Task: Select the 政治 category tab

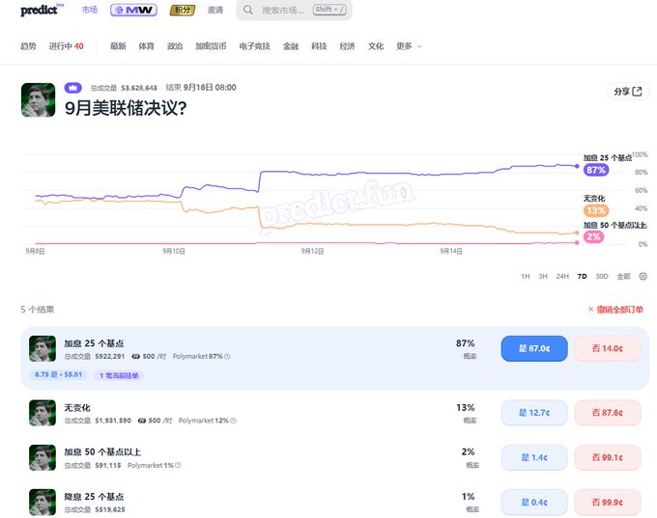Action: tap(175, 46)
